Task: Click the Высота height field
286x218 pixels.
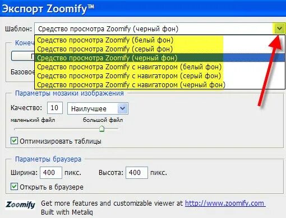Action: point(137,173)
